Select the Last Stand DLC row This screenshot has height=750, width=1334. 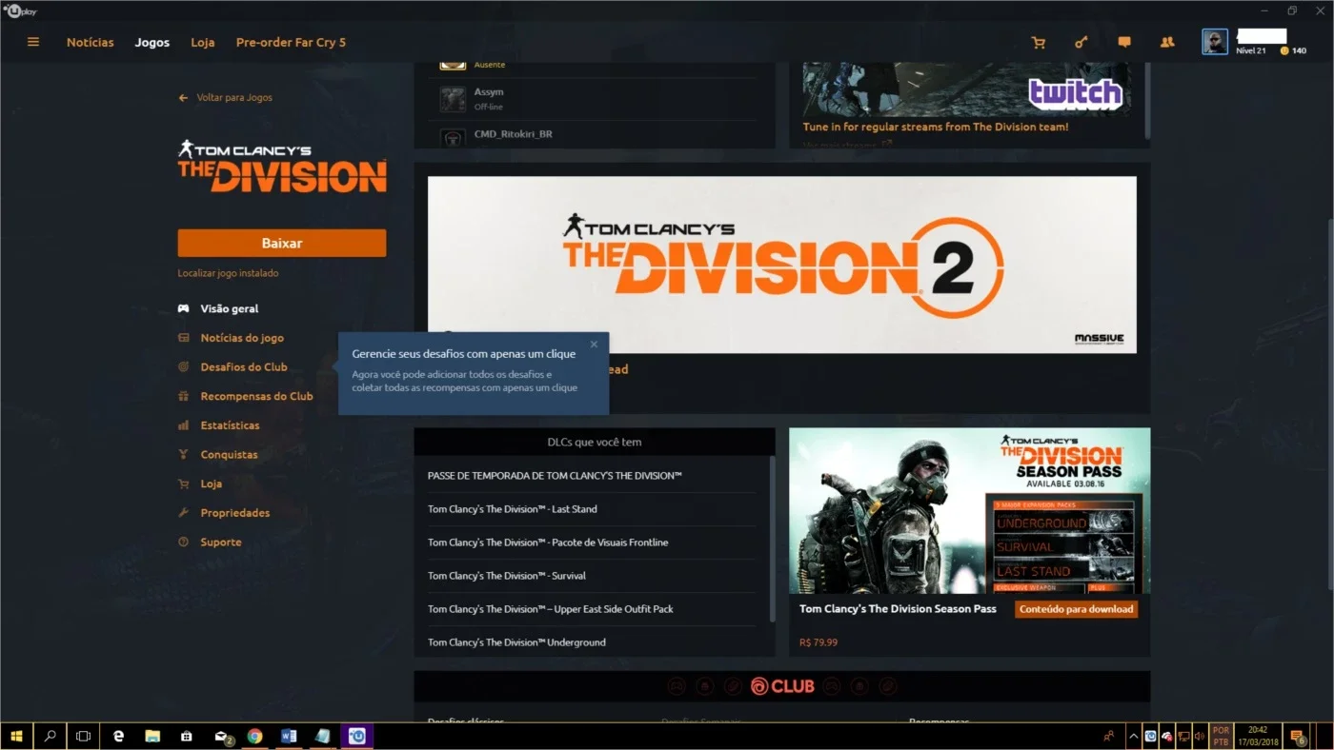click(x=591, y=509)
